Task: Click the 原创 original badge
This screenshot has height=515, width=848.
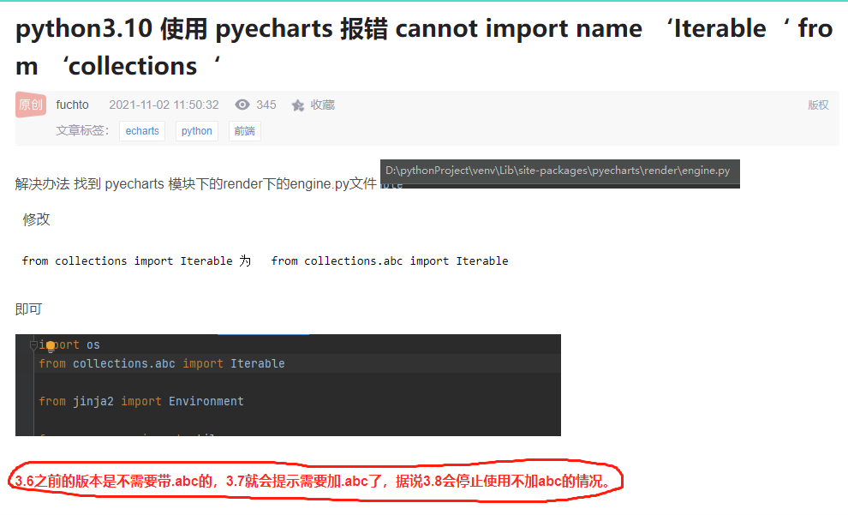Action: [30, 105]
